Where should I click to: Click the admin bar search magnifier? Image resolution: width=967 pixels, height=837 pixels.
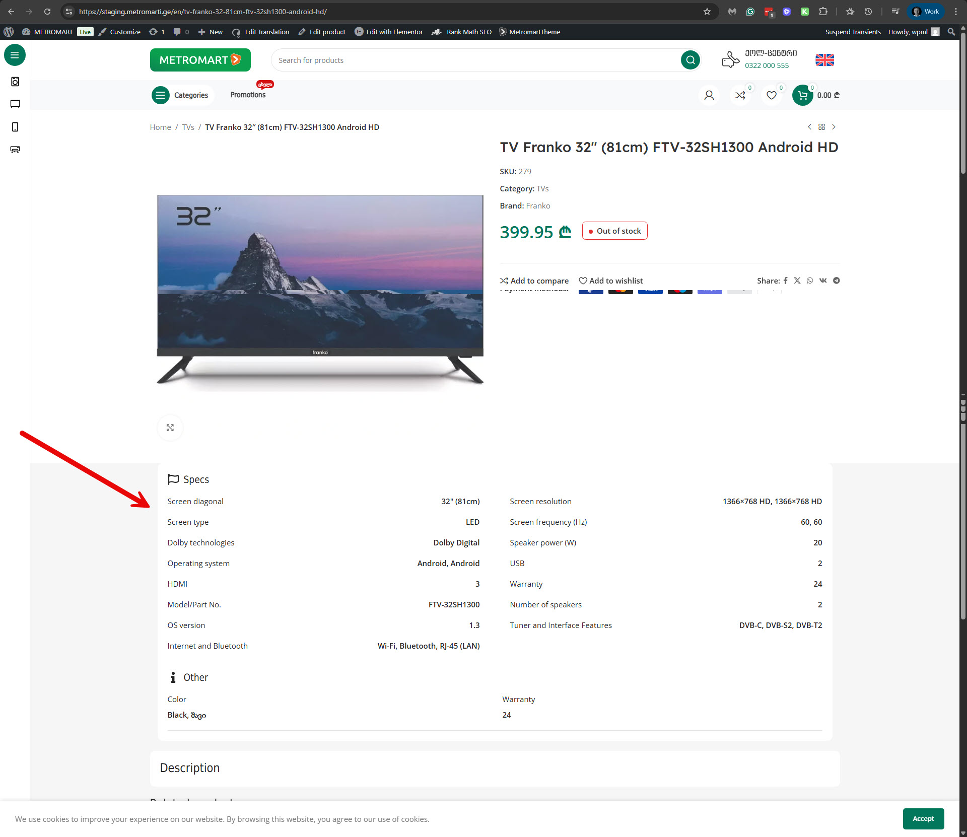(951, 32)
